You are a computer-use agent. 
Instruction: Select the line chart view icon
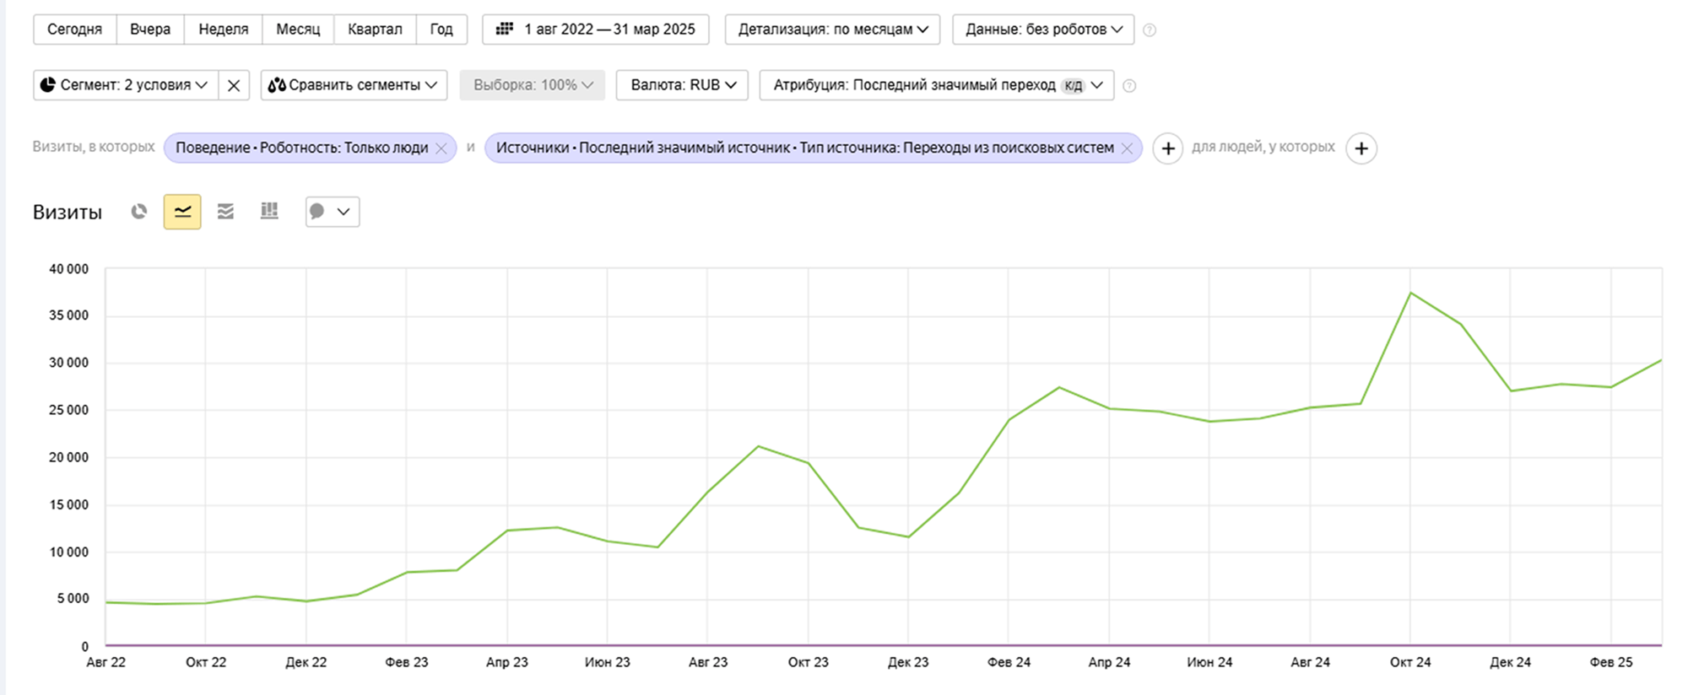click(182, 212)
